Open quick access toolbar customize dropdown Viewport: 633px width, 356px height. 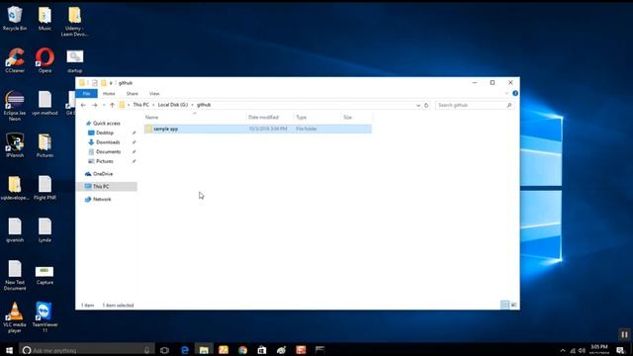111,83
